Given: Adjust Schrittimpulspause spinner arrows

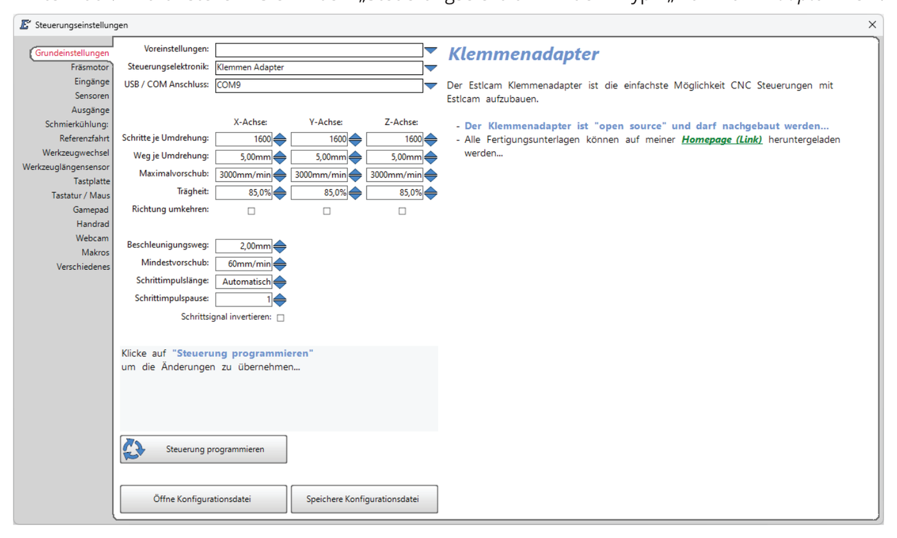Looking at the screenshot, I should coord(280,300).
